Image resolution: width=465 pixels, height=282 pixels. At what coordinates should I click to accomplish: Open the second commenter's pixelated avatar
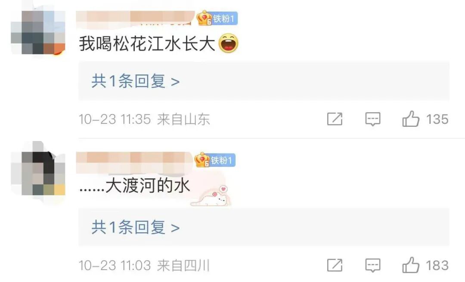(38, 173)
